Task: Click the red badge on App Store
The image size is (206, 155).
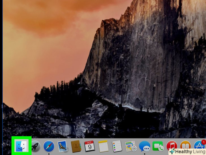Action: click(203, 142)
